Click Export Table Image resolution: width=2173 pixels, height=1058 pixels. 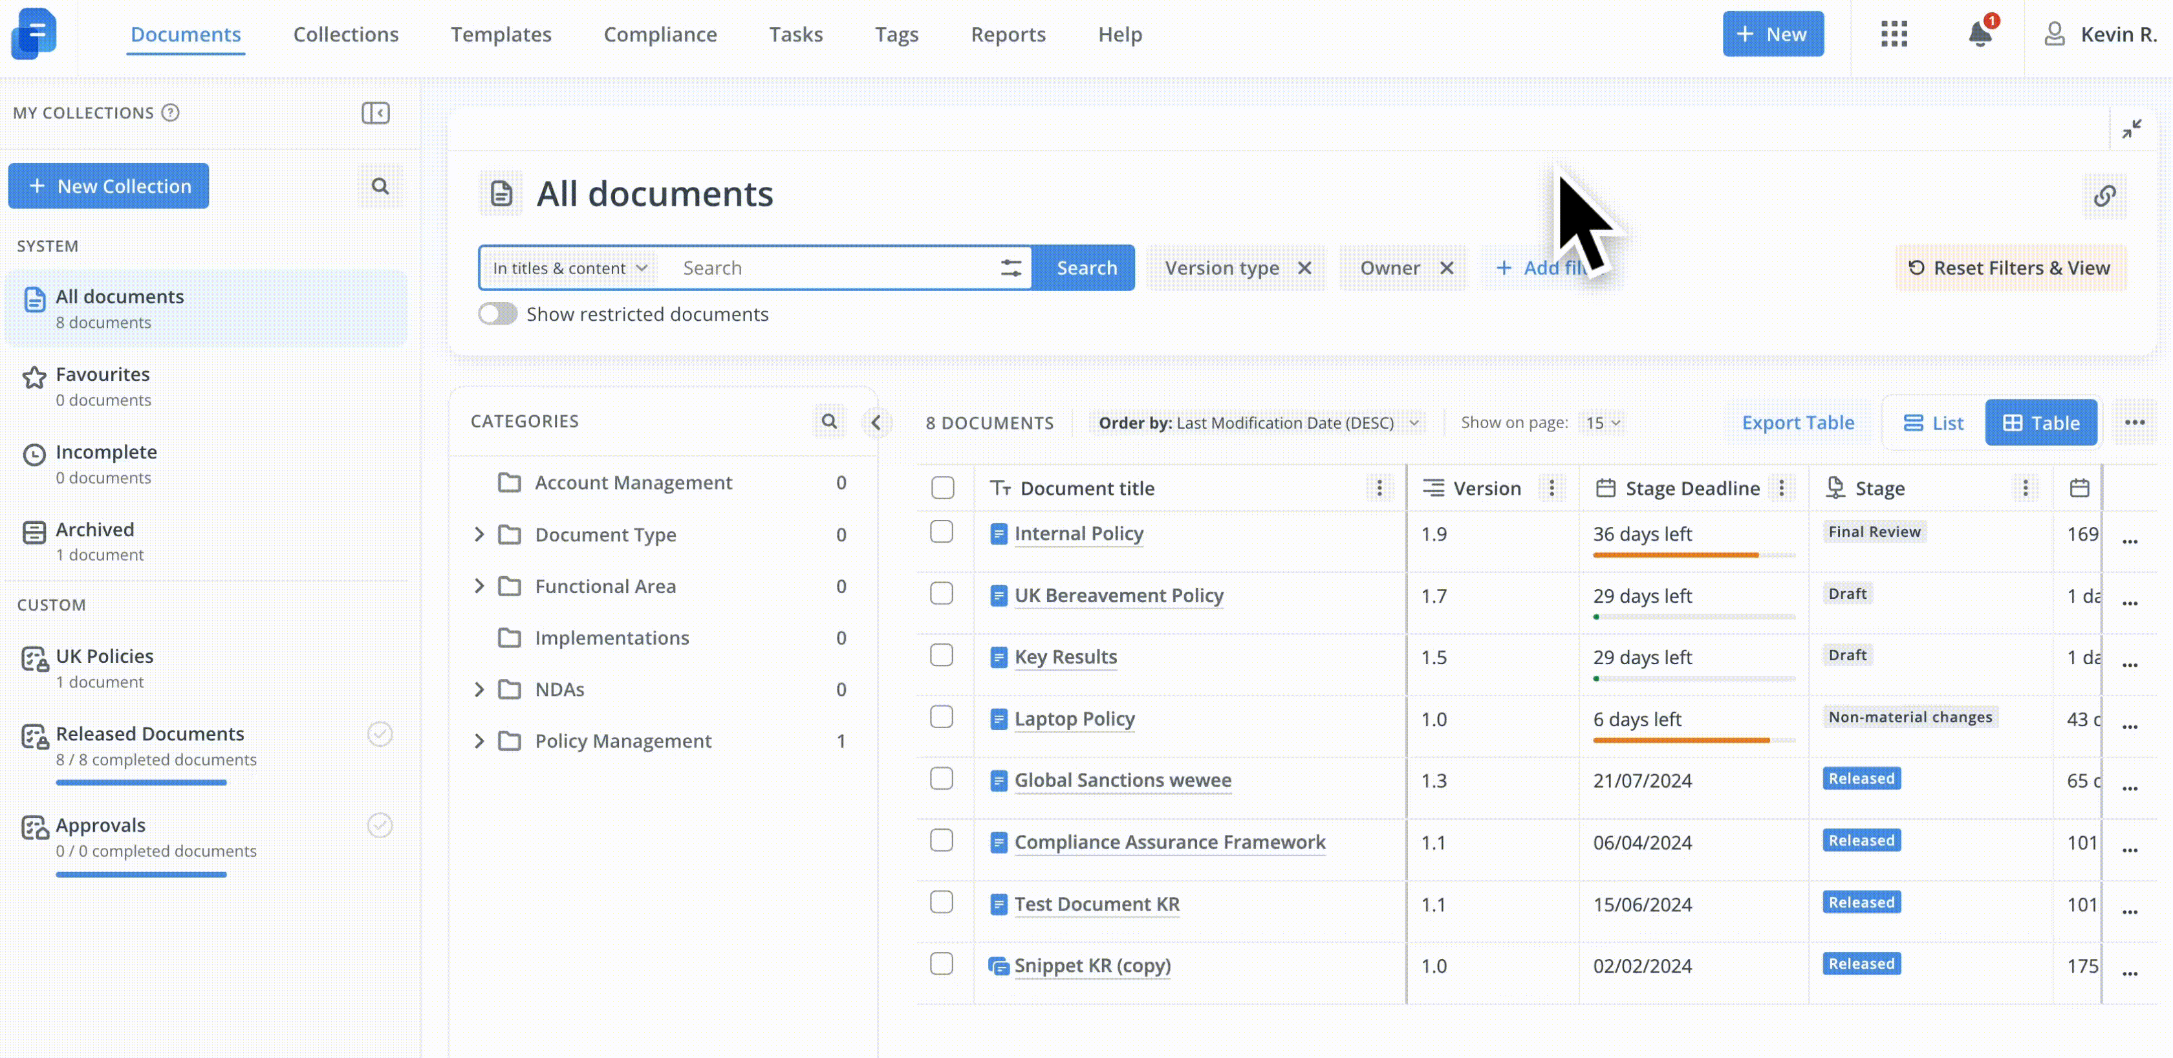1798,423
